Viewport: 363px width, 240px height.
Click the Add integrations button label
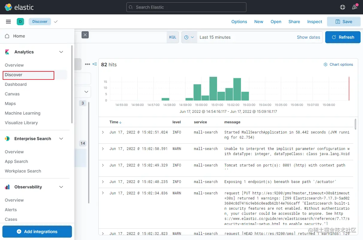[x=41, y=232]
